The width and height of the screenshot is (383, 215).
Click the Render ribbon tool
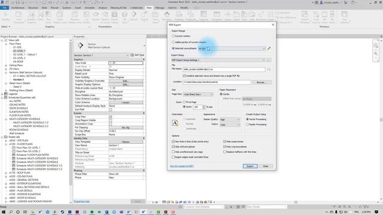(x=96, y=16)
